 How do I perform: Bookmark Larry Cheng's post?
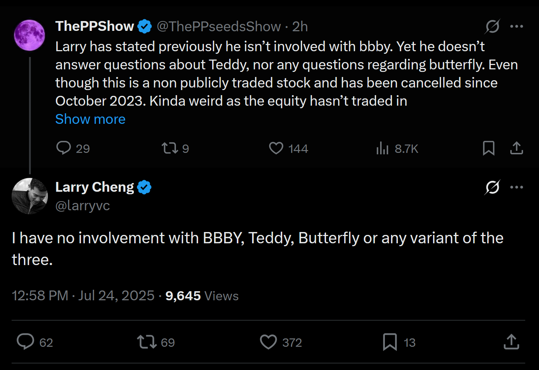click(390, 342)
